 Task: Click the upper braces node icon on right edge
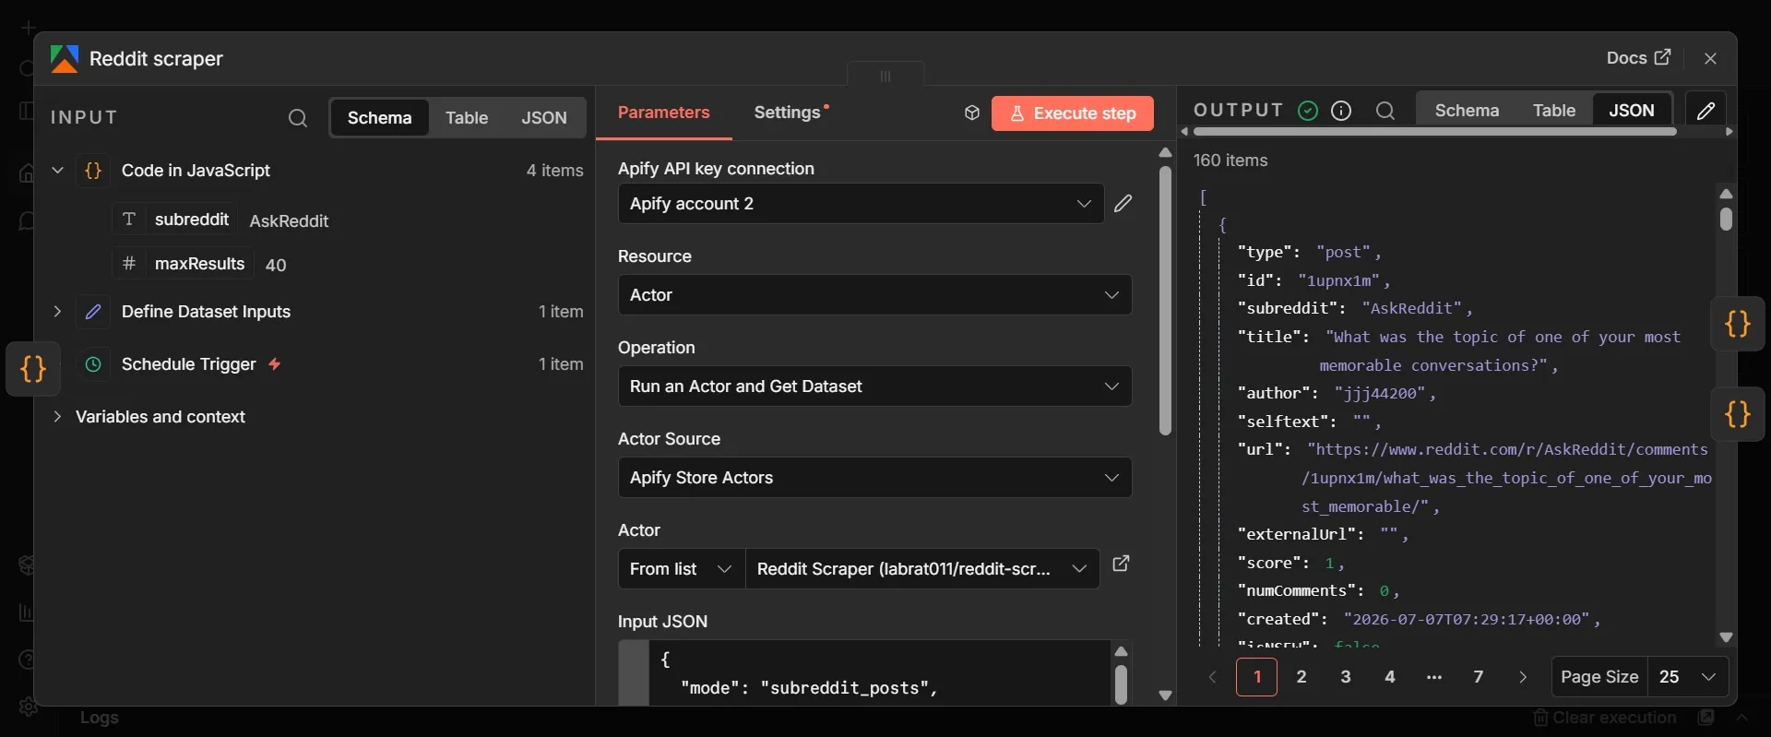click(x=1738, y=324)
